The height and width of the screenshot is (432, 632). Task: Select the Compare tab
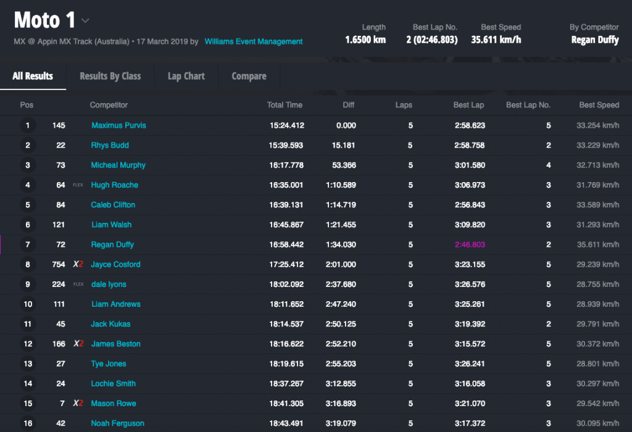coord(249,76)
